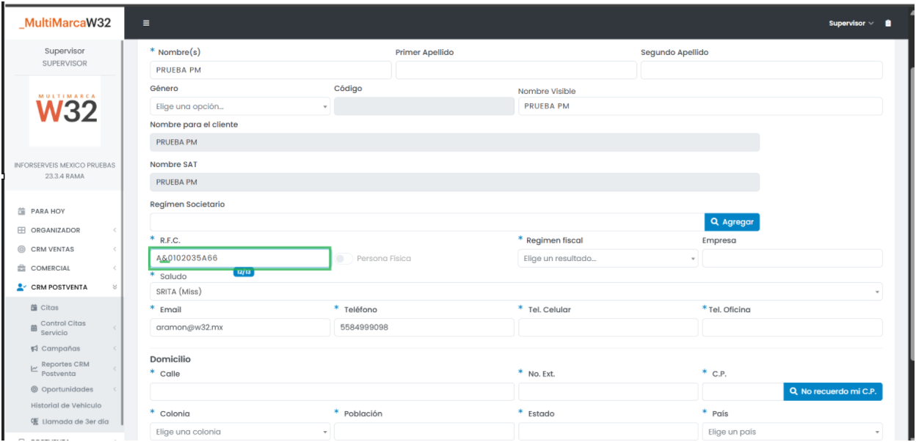916x442 pixels.
Task: Click the clipboard icon beside Supervisor
Action: point(888,23)
